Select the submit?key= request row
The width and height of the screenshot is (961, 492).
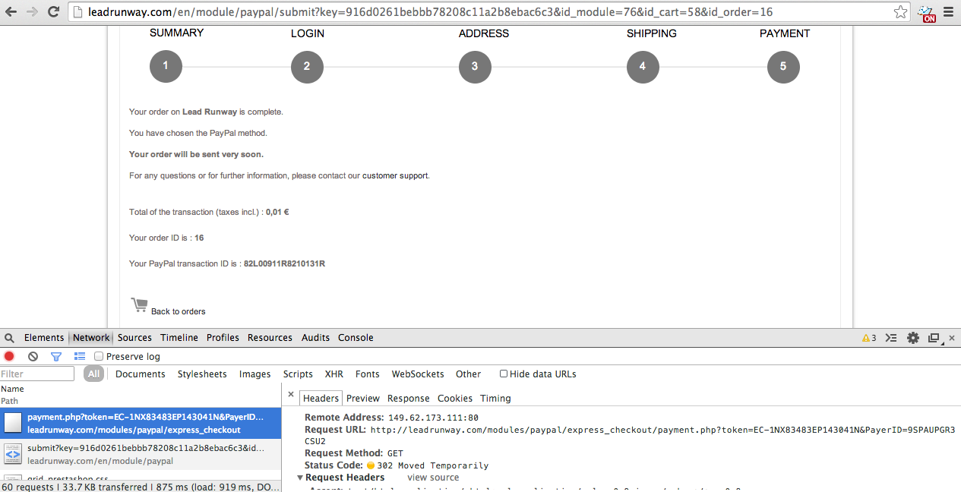[x=141, y=454]
